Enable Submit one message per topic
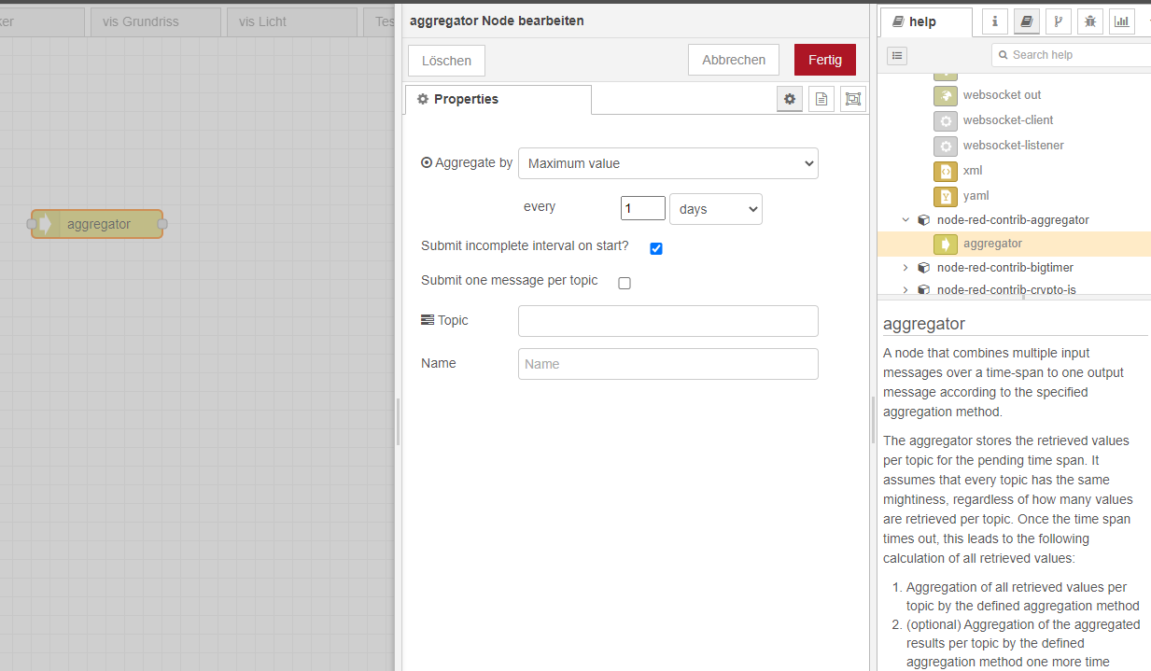 point(625,283)
